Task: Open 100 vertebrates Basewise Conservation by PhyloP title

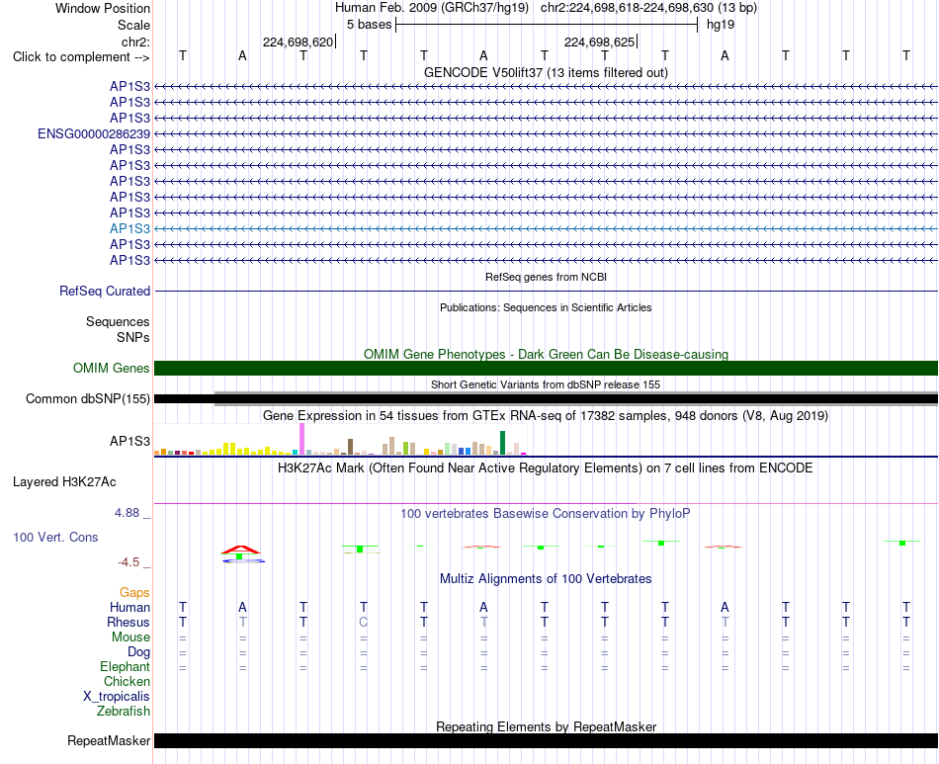Action: click(x=546, y=514)
